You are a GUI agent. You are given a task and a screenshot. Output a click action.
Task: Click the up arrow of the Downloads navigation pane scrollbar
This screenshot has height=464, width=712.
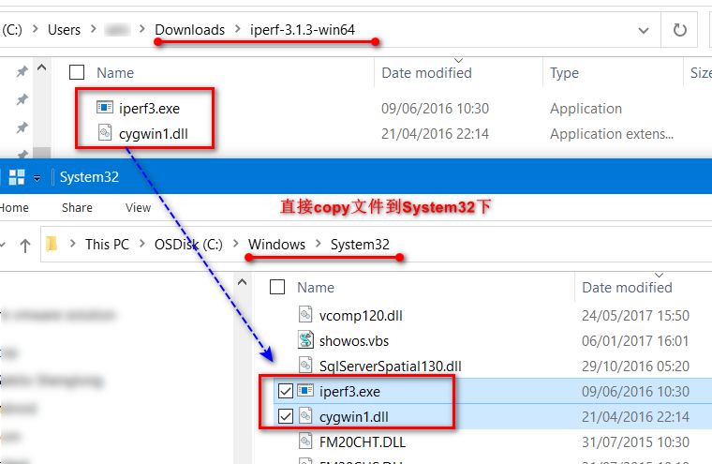pyautogui.click(x=42, y=68)
